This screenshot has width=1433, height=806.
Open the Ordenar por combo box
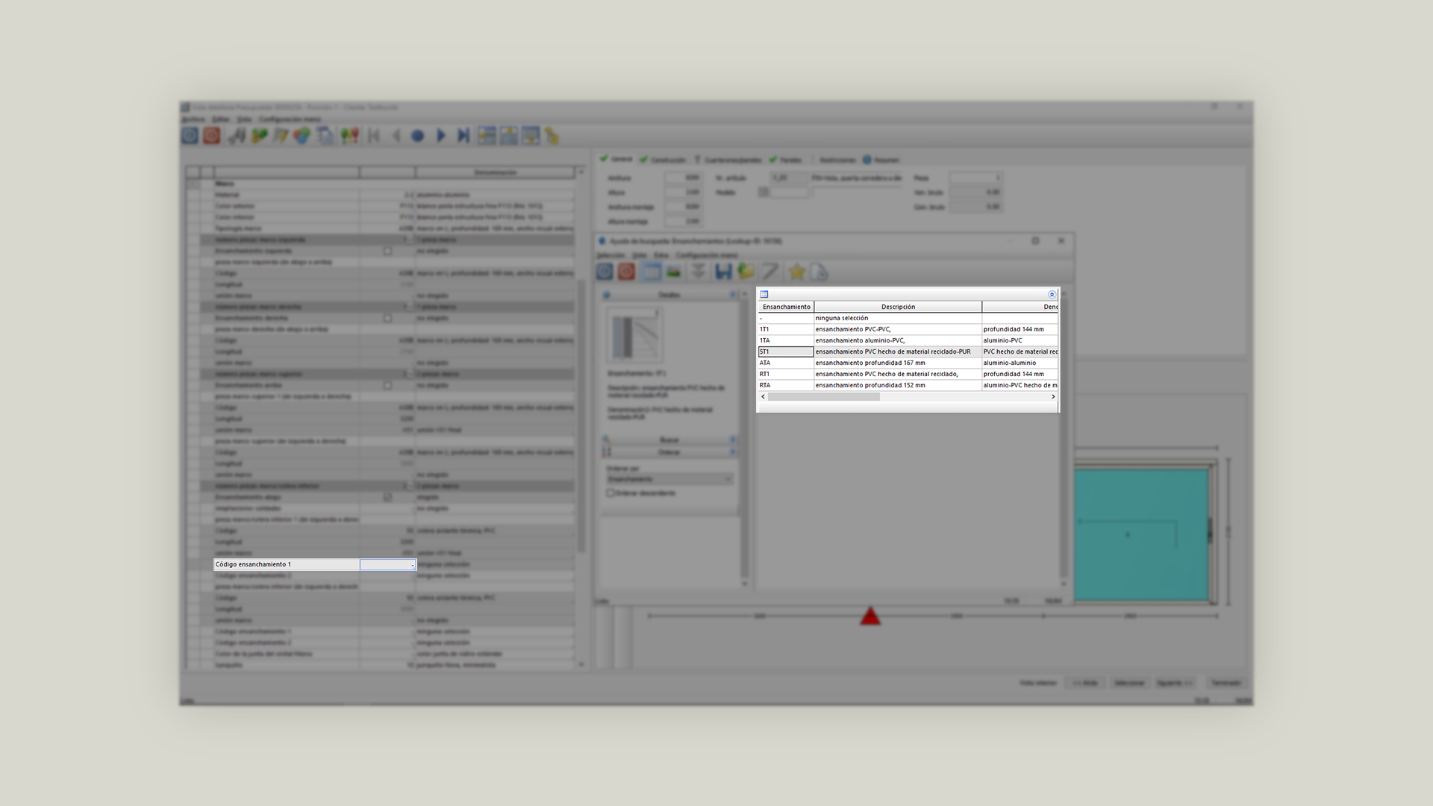tap(669, 479)
